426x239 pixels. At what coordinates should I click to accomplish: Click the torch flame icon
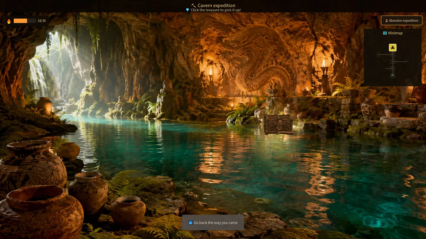coord(9,21)
